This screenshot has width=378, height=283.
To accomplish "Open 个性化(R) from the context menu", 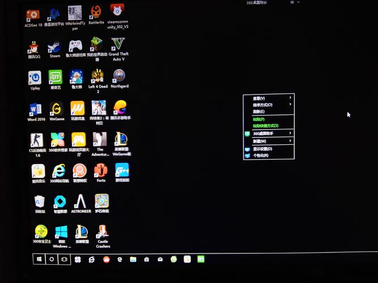I will coord(269,155).
